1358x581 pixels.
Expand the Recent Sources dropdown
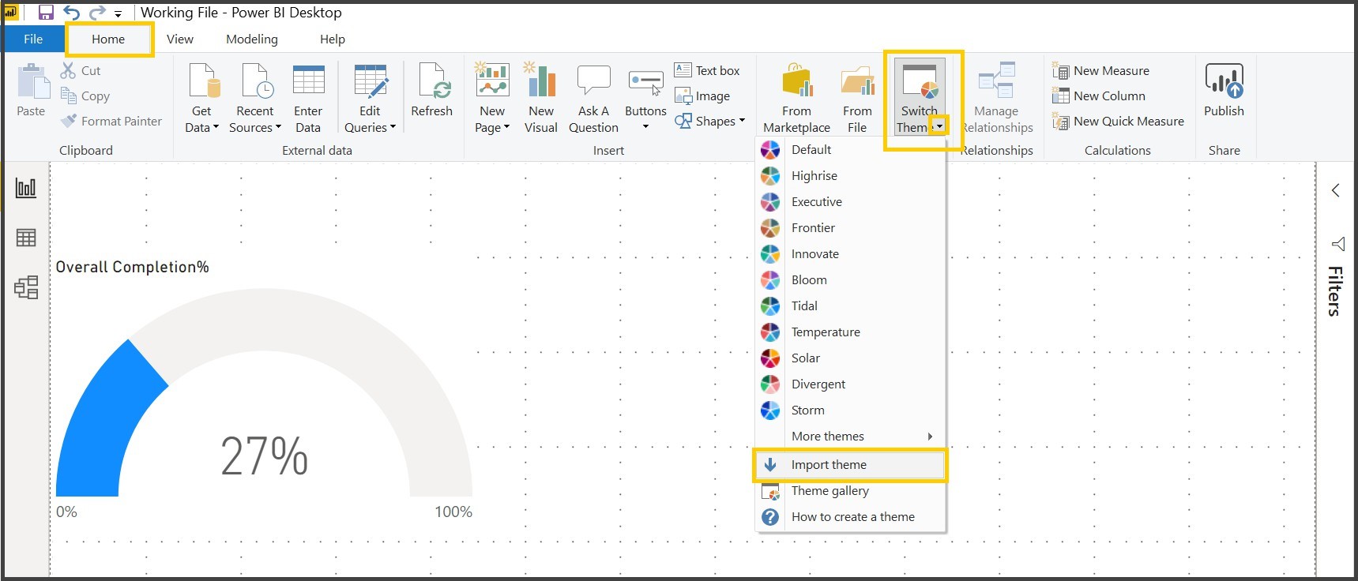tap(254, 98)
